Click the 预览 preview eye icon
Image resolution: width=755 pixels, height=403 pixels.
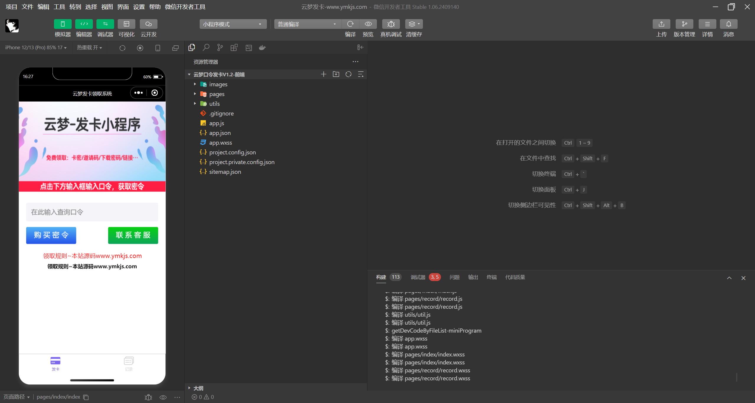pyautogui.click(x=368, y=24)
